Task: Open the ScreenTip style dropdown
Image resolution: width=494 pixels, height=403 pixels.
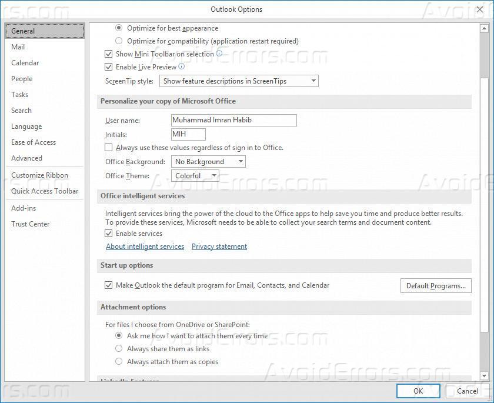Action: pyautogui.click(x=239, y=81)
